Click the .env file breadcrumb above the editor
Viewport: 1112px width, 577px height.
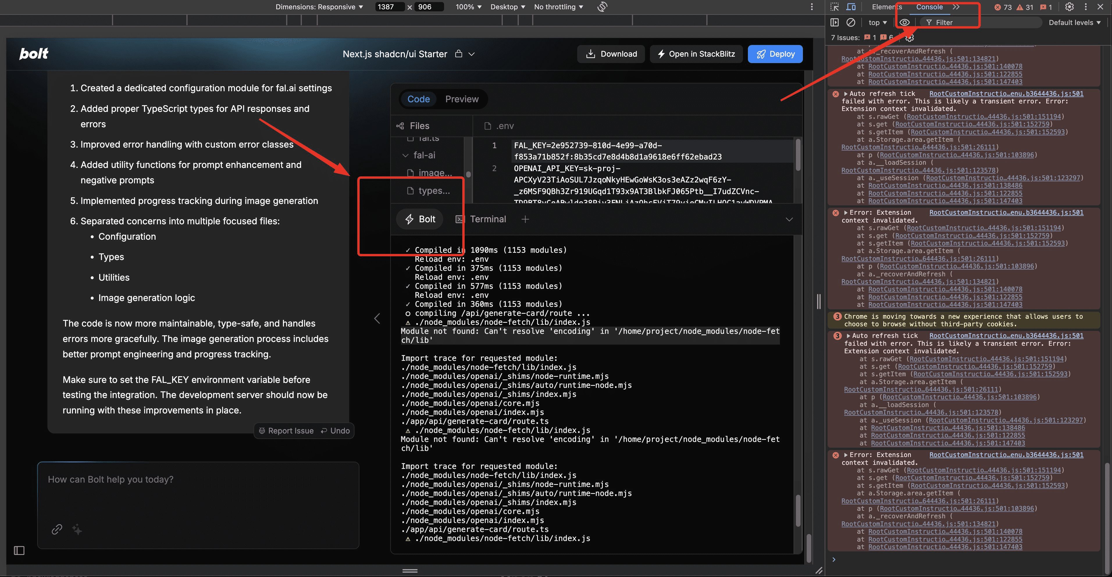499,126
